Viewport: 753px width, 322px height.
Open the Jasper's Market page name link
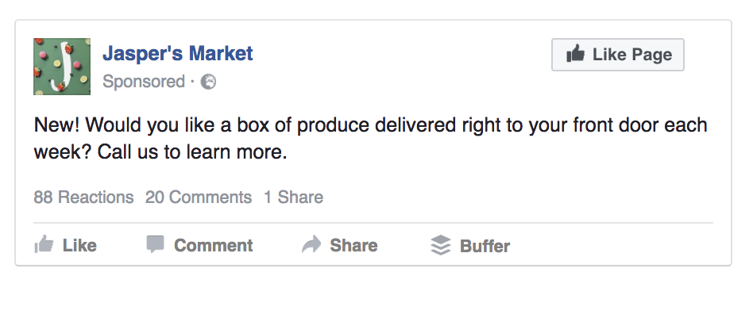click(x=178, y=53)
